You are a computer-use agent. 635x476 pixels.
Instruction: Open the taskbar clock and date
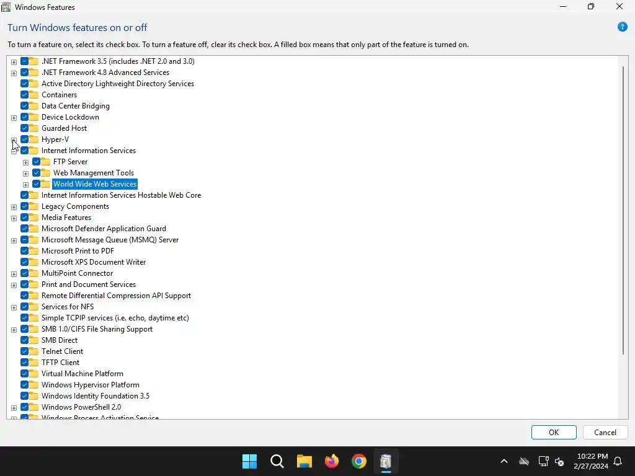click(591, 461)
